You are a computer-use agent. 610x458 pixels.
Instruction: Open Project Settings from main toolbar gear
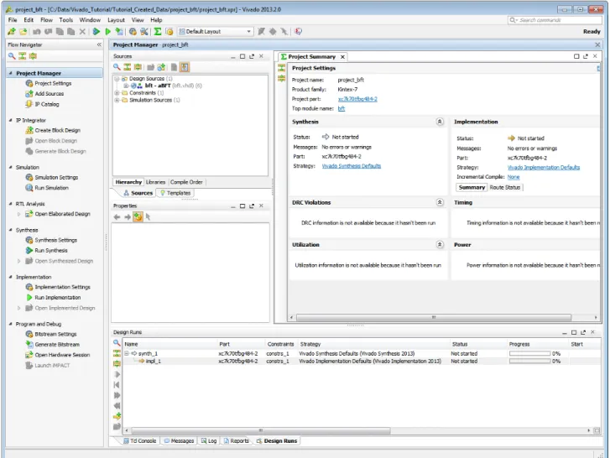[x=133, y=32]
